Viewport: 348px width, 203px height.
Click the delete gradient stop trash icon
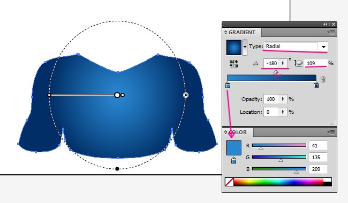pos(323,79)
